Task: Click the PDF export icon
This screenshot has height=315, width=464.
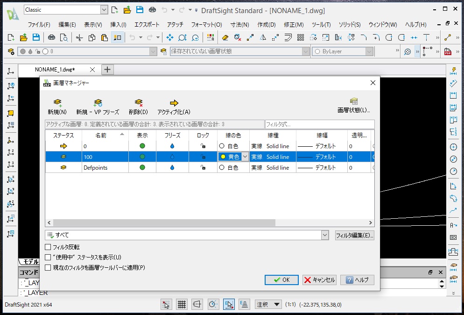Action: pos(448,51)
